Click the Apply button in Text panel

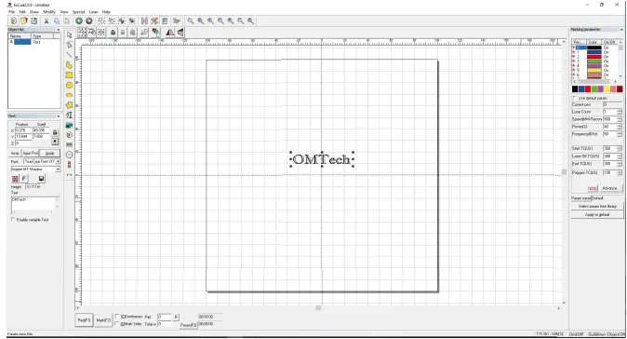(x=49, y=154)
